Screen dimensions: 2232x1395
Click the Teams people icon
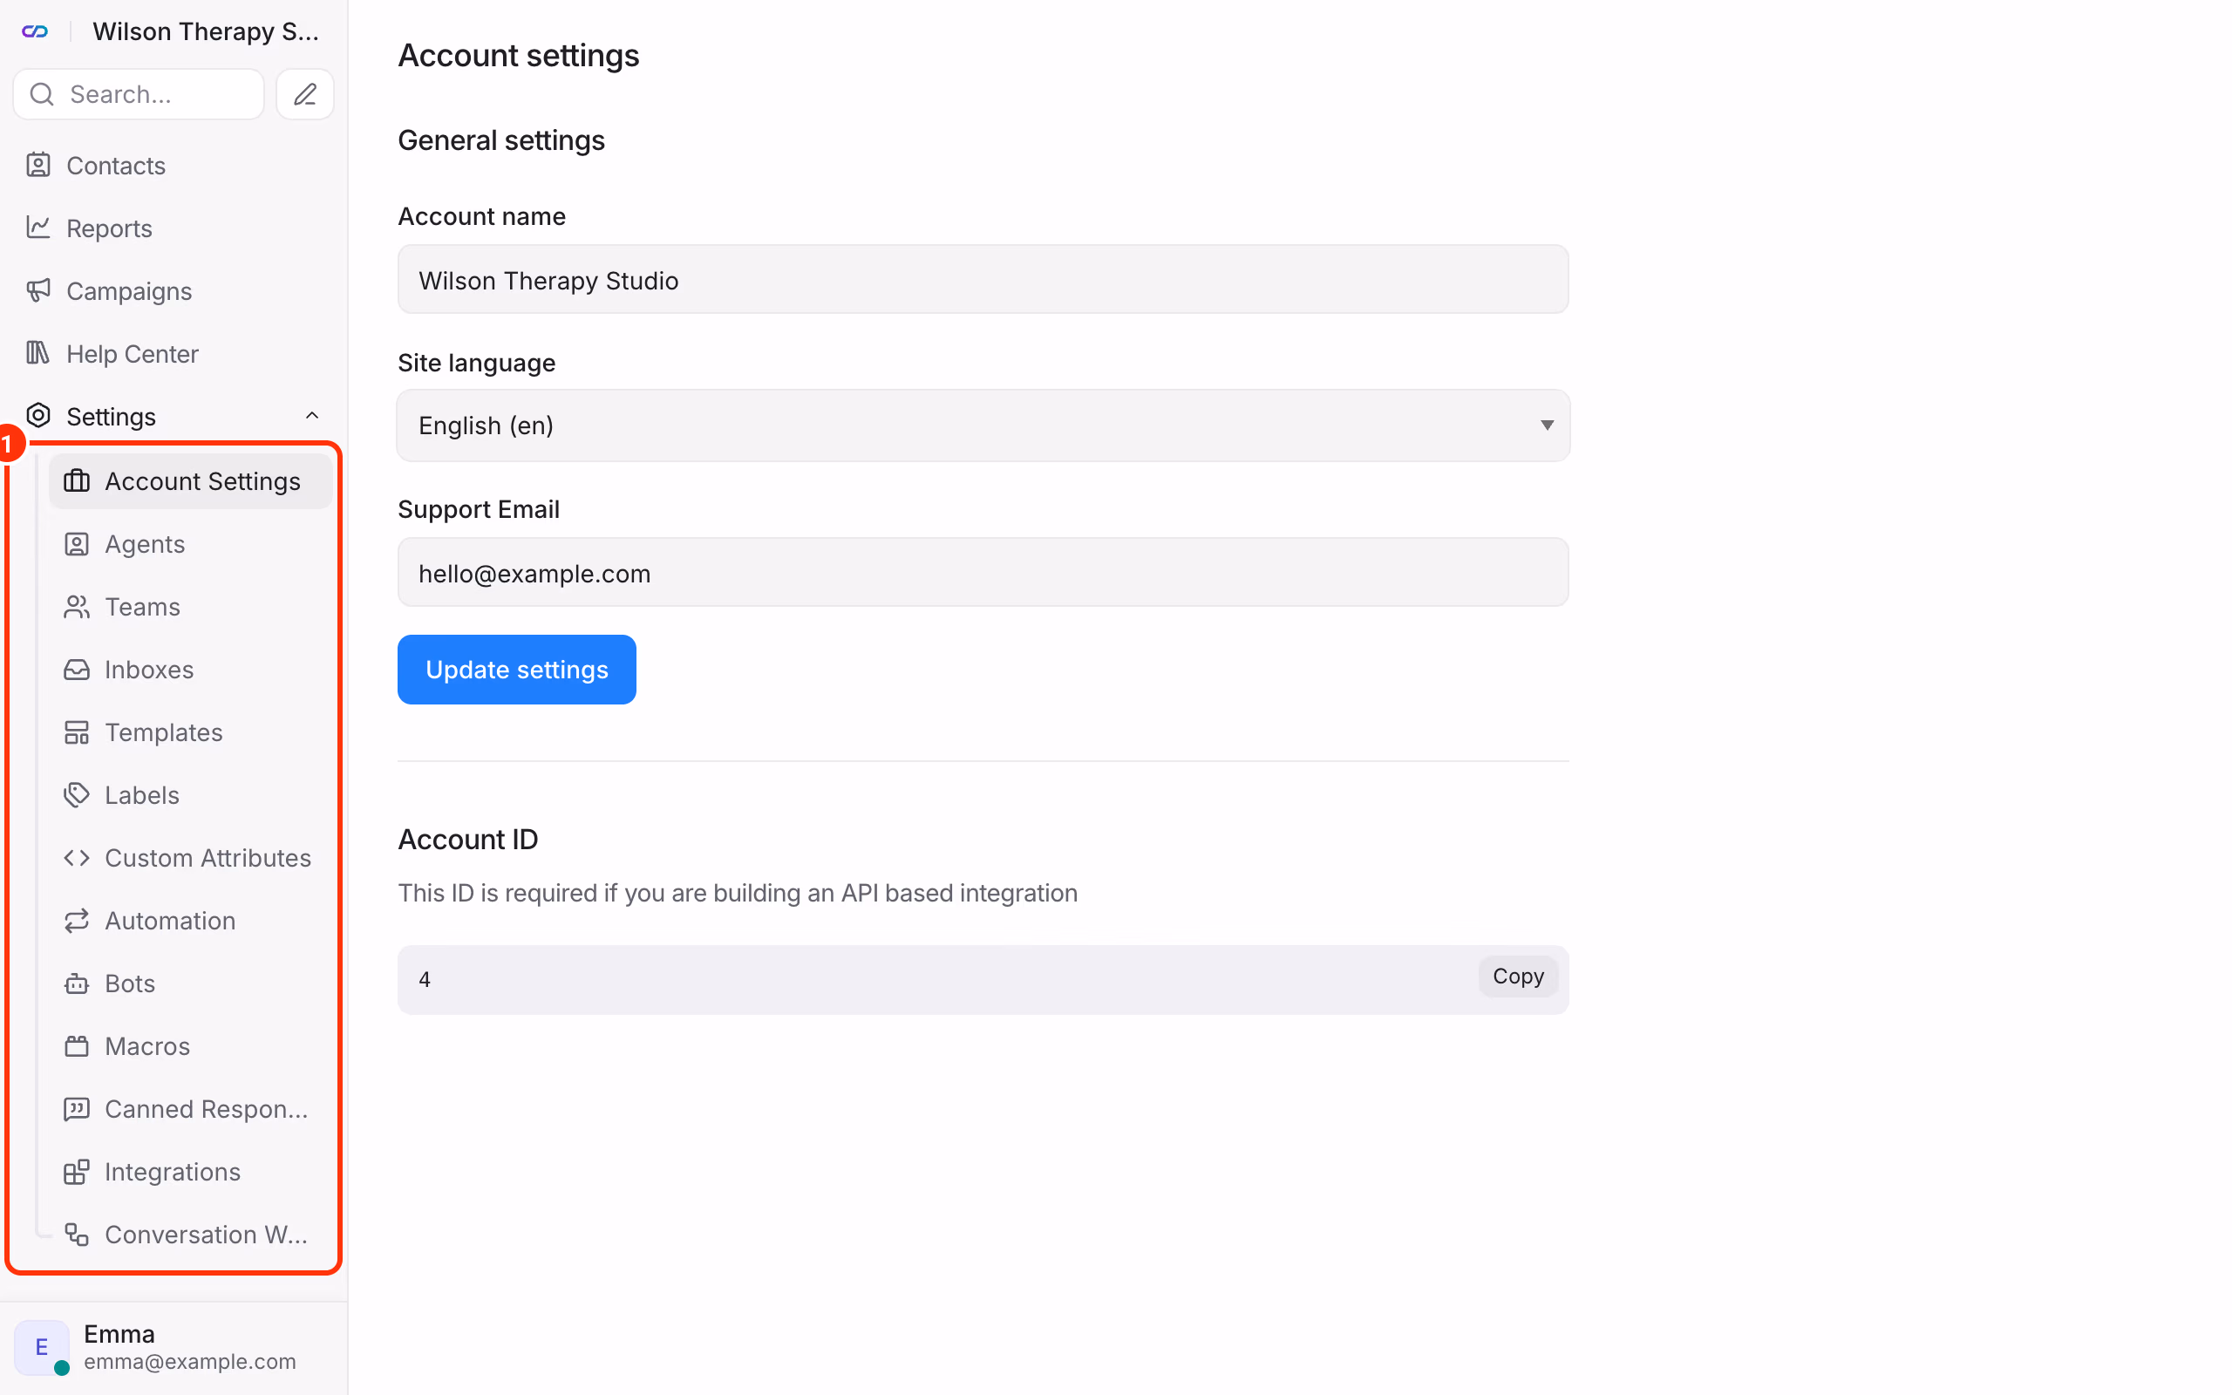[x=77, y=607]
